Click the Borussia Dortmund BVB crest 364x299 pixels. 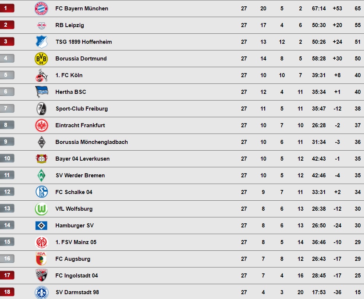click(x=41, y=59)
